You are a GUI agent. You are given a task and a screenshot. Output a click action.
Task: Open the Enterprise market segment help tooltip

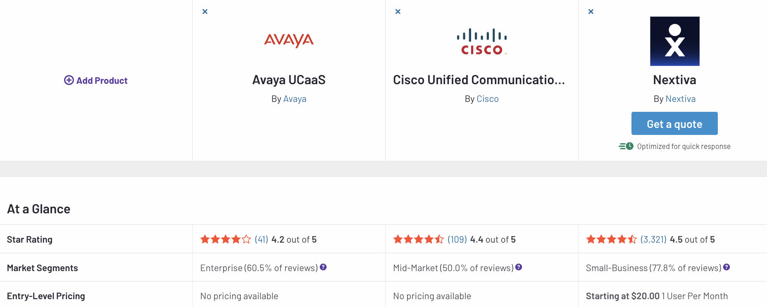click(x=323, y=267)
